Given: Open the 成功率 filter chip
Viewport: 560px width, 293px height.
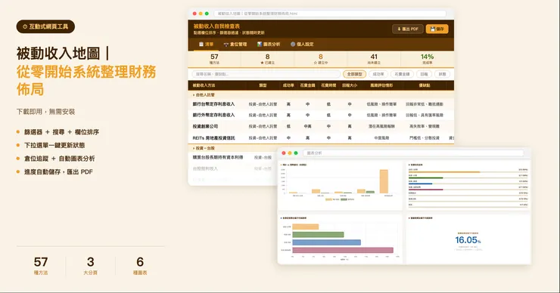Looking at the screenshot, I should 378,74.
